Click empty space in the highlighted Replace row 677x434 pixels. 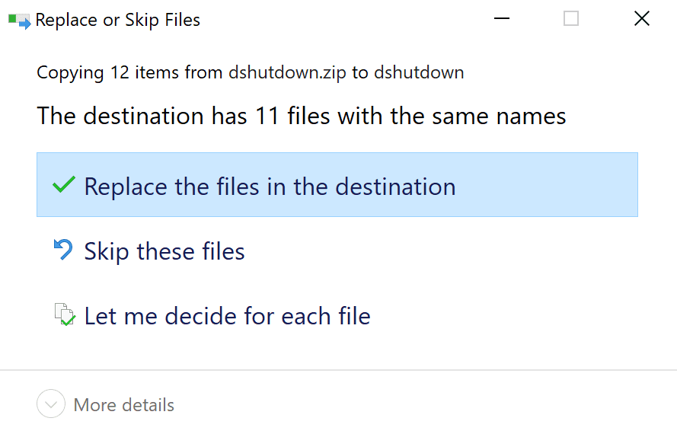pos(548,185)
